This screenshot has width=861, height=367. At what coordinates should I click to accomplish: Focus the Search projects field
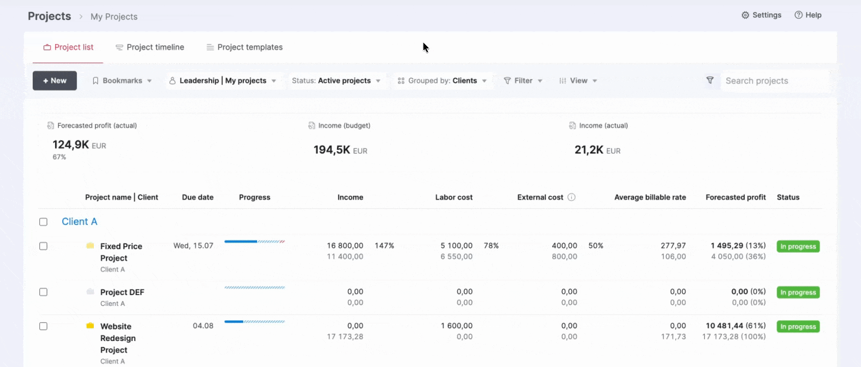tap(774, 81)
